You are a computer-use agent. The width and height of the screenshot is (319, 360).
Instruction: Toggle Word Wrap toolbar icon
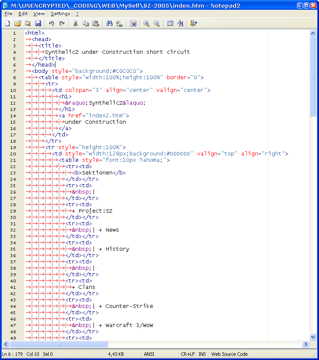[x=133, y=23]
